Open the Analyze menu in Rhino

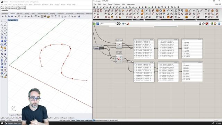[x=57, y=5]
